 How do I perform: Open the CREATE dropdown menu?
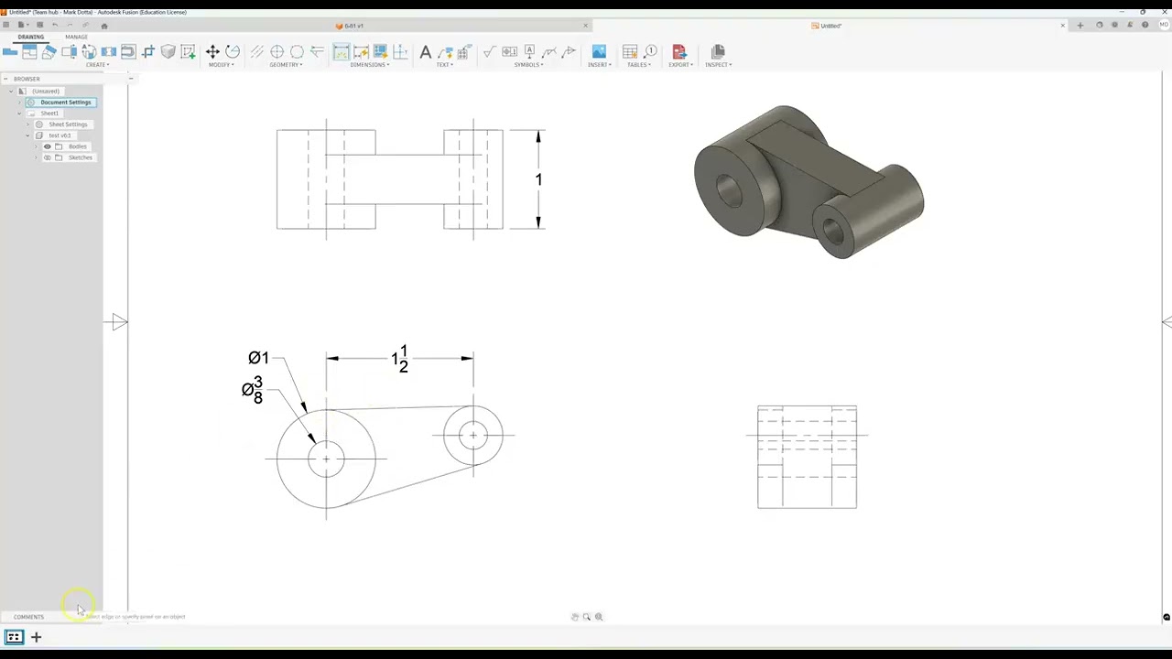click(x=98, y=65)
